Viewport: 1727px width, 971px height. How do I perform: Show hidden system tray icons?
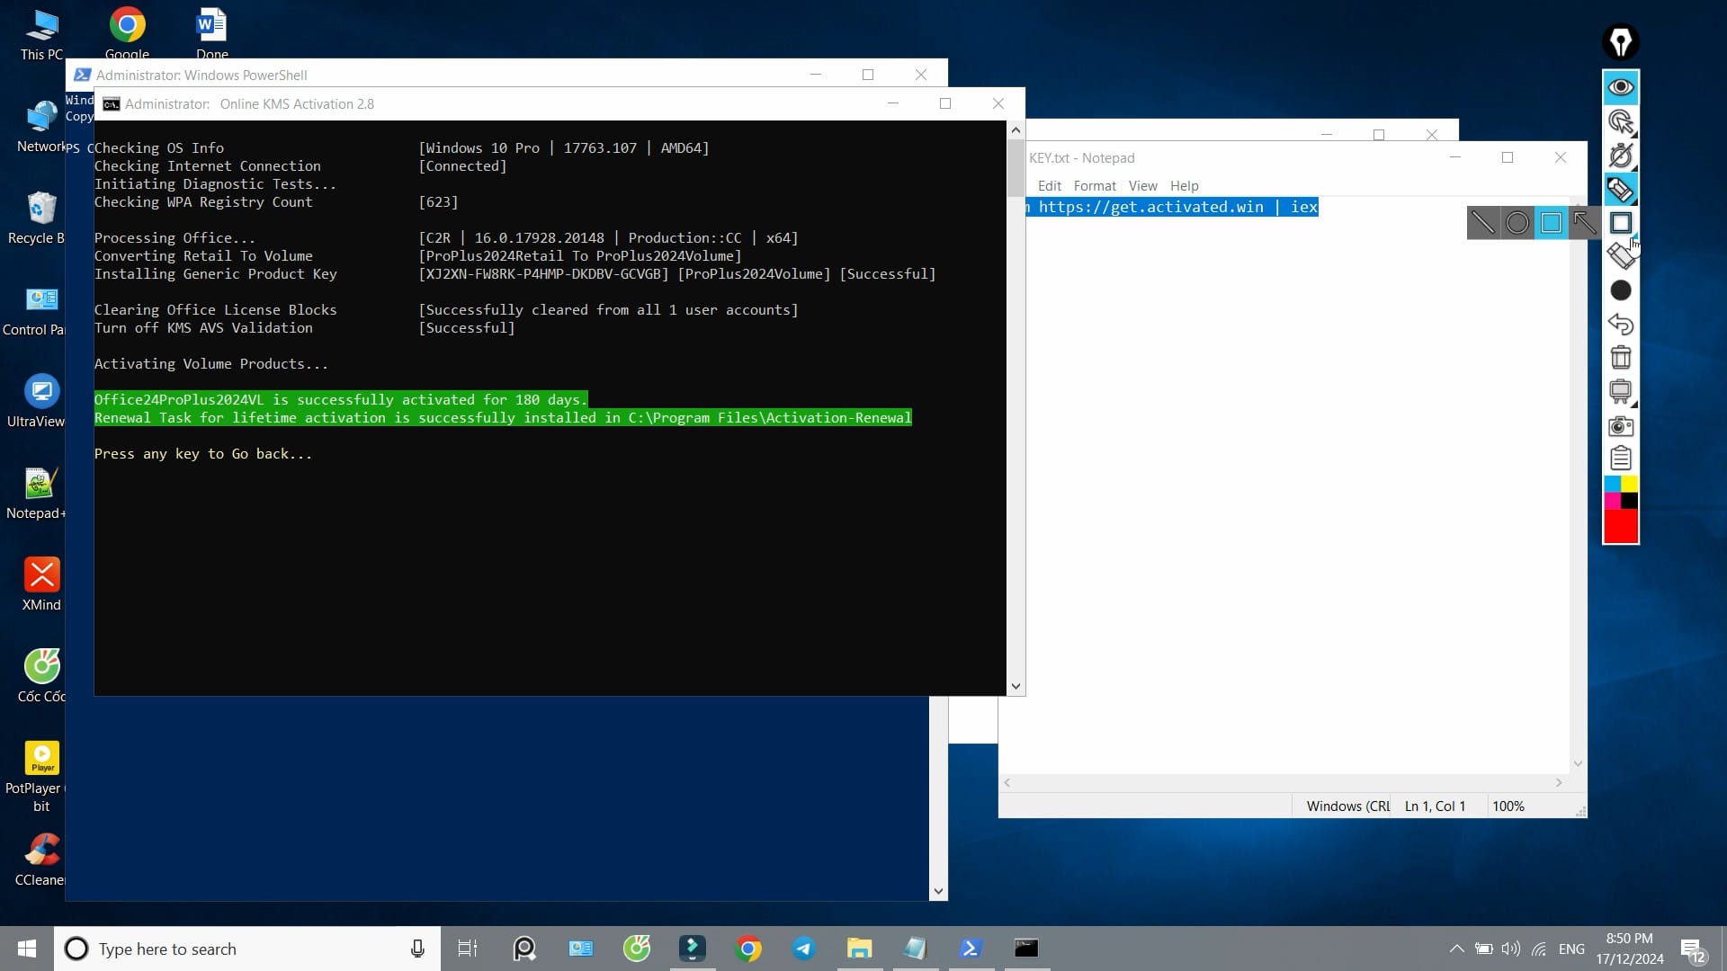(x=1456, y=949)
